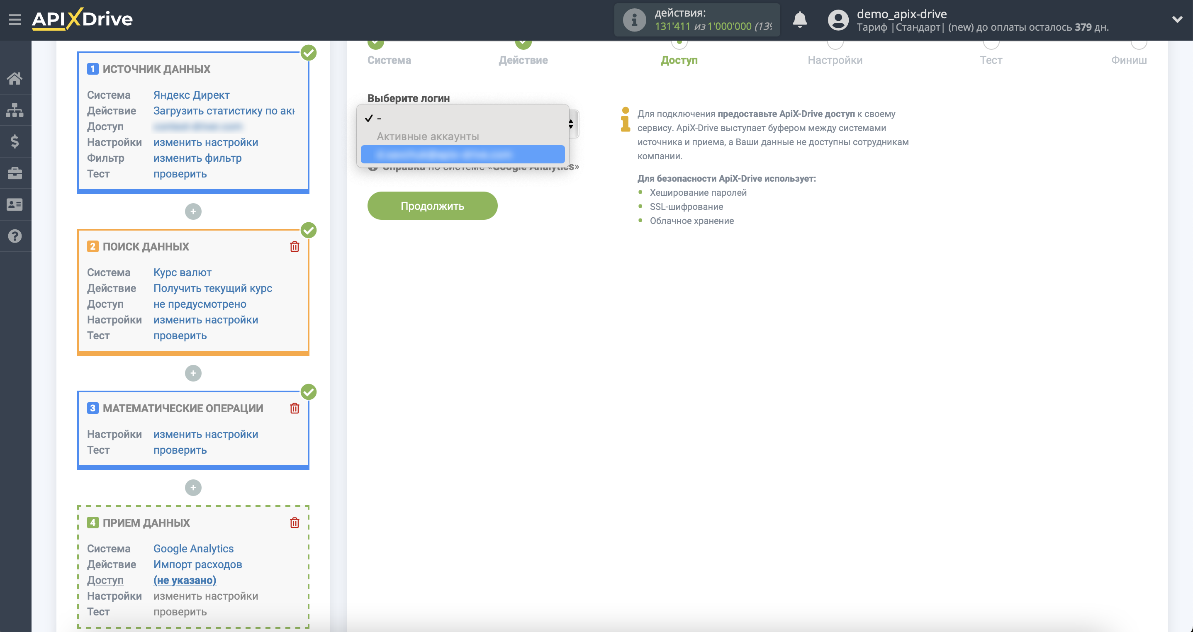The height and width of the screenshot is (632, 1193).
Task: Click the Продолжить button
Action: pos(432,206)
